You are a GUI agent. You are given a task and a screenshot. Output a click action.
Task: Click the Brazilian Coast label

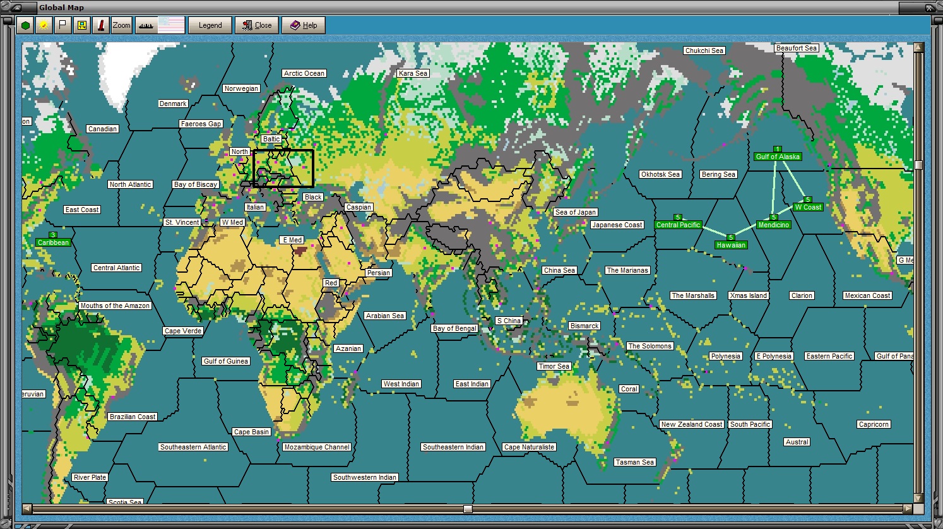133,417
